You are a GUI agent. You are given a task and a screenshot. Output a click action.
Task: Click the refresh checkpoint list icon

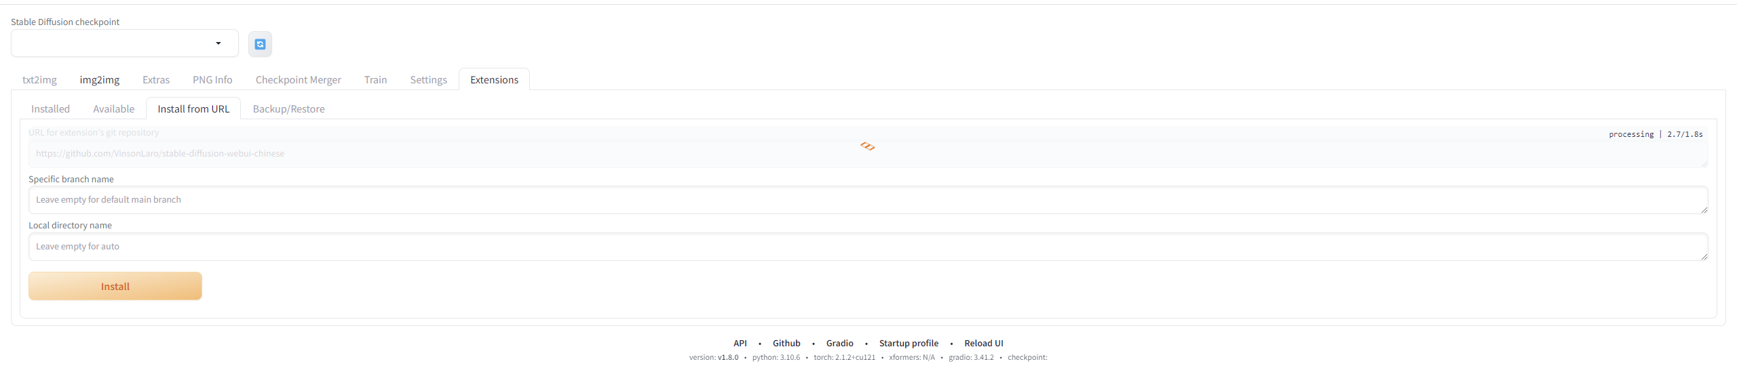click(260, 44)
